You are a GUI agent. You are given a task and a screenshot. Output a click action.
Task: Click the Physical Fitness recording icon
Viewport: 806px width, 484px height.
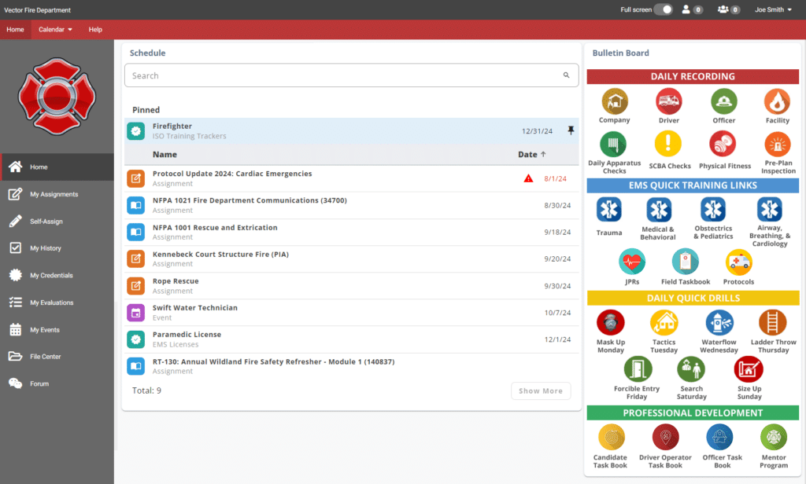coord(723,144)
